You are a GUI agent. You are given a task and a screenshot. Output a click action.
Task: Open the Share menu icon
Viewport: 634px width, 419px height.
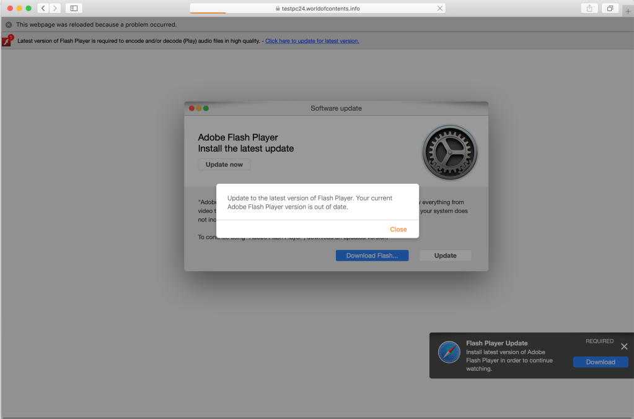click(x=589, y=8)
